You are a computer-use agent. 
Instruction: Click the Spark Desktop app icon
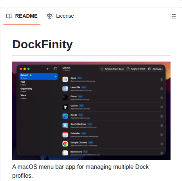[65, 125]
